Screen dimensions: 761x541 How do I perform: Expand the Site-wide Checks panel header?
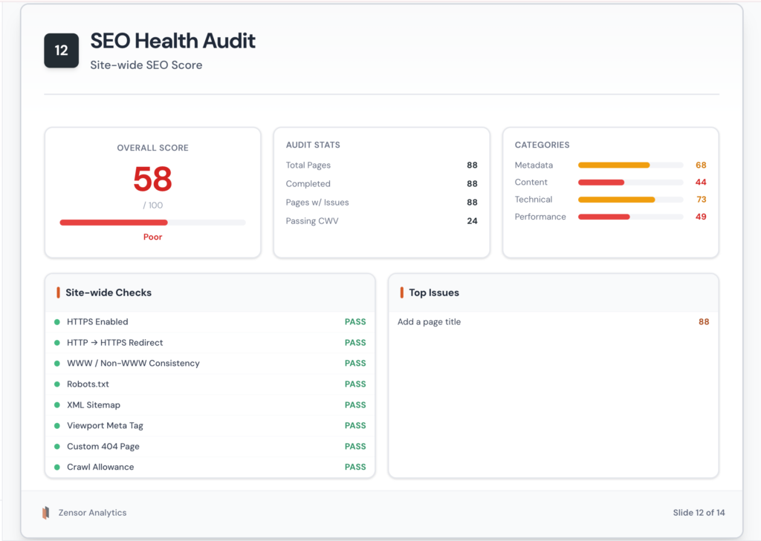(x=108, y=292)
